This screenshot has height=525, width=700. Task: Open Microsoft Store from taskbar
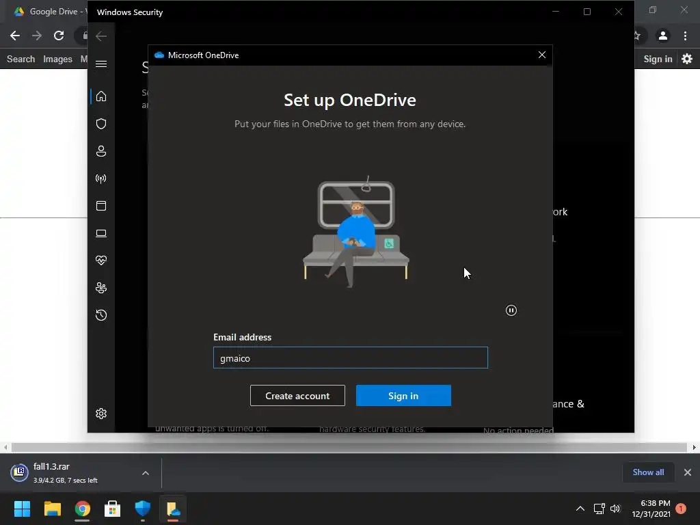click(113, 509)
